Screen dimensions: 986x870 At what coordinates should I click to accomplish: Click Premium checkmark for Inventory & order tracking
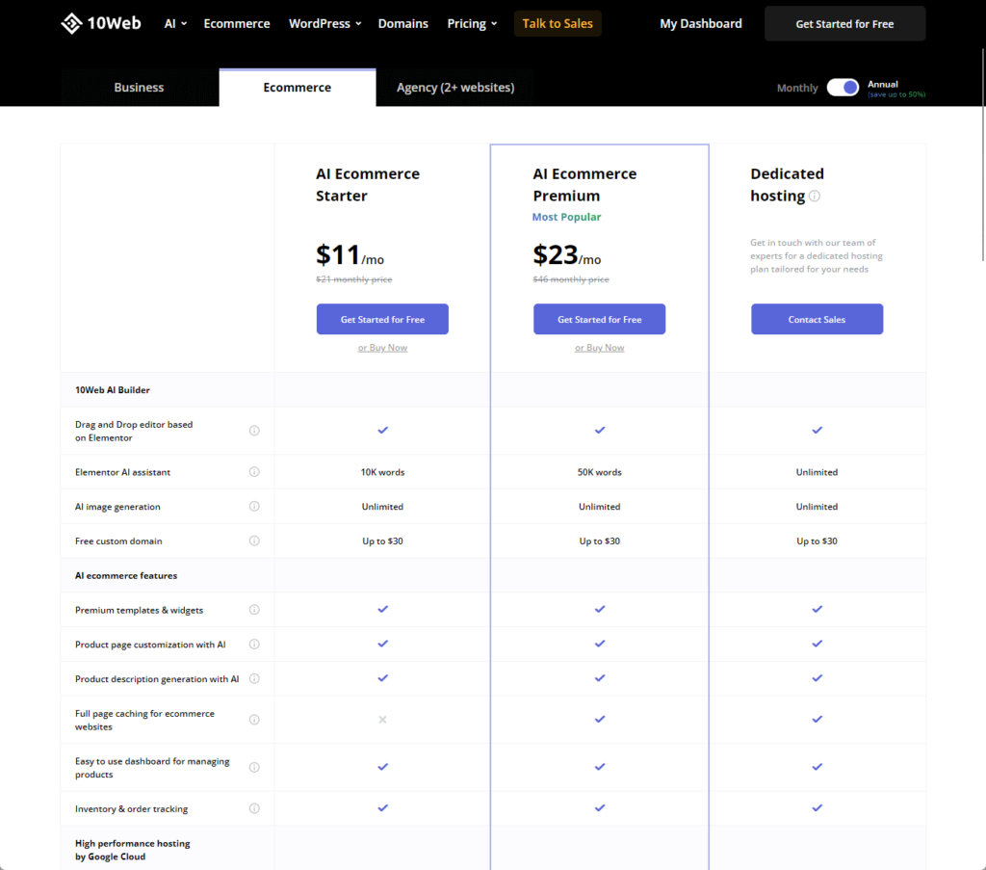[x=600, y=807]
